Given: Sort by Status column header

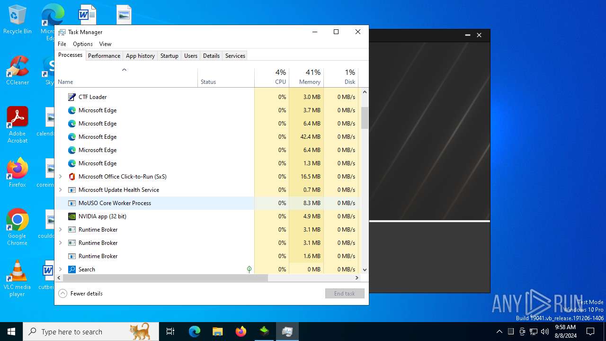Looking at the screenshot, I should pyautogui.click(x=226, y=77).
